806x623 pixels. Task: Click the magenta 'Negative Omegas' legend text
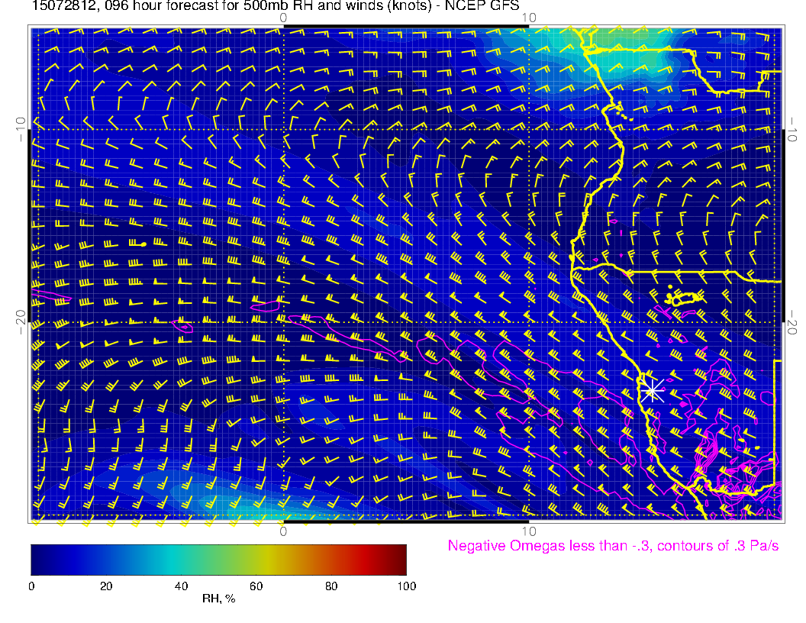[613, 545]
